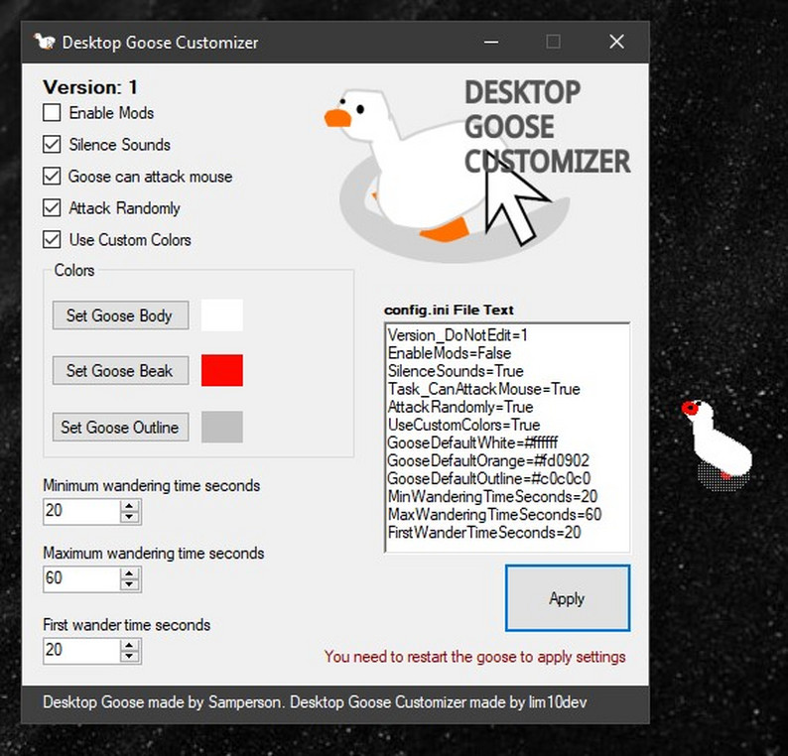
Task: Decrease first wander time with down arrow
Action: [x=130, y=656]
